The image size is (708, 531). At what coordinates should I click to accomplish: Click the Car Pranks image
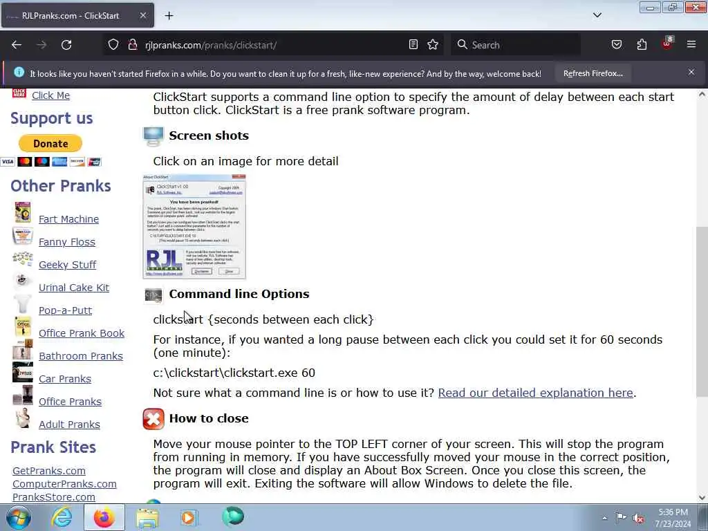tap(22, 373)
